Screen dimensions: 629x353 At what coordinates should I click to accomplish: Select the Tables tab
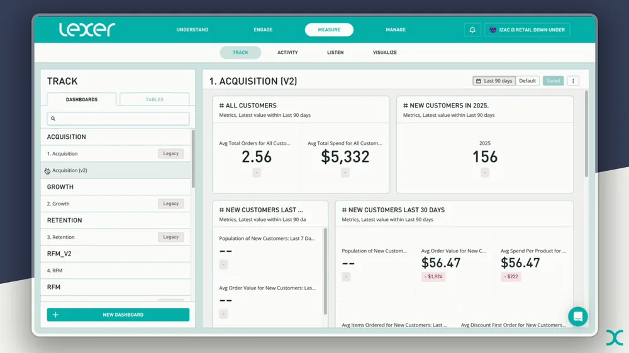[x=155, y=99]
